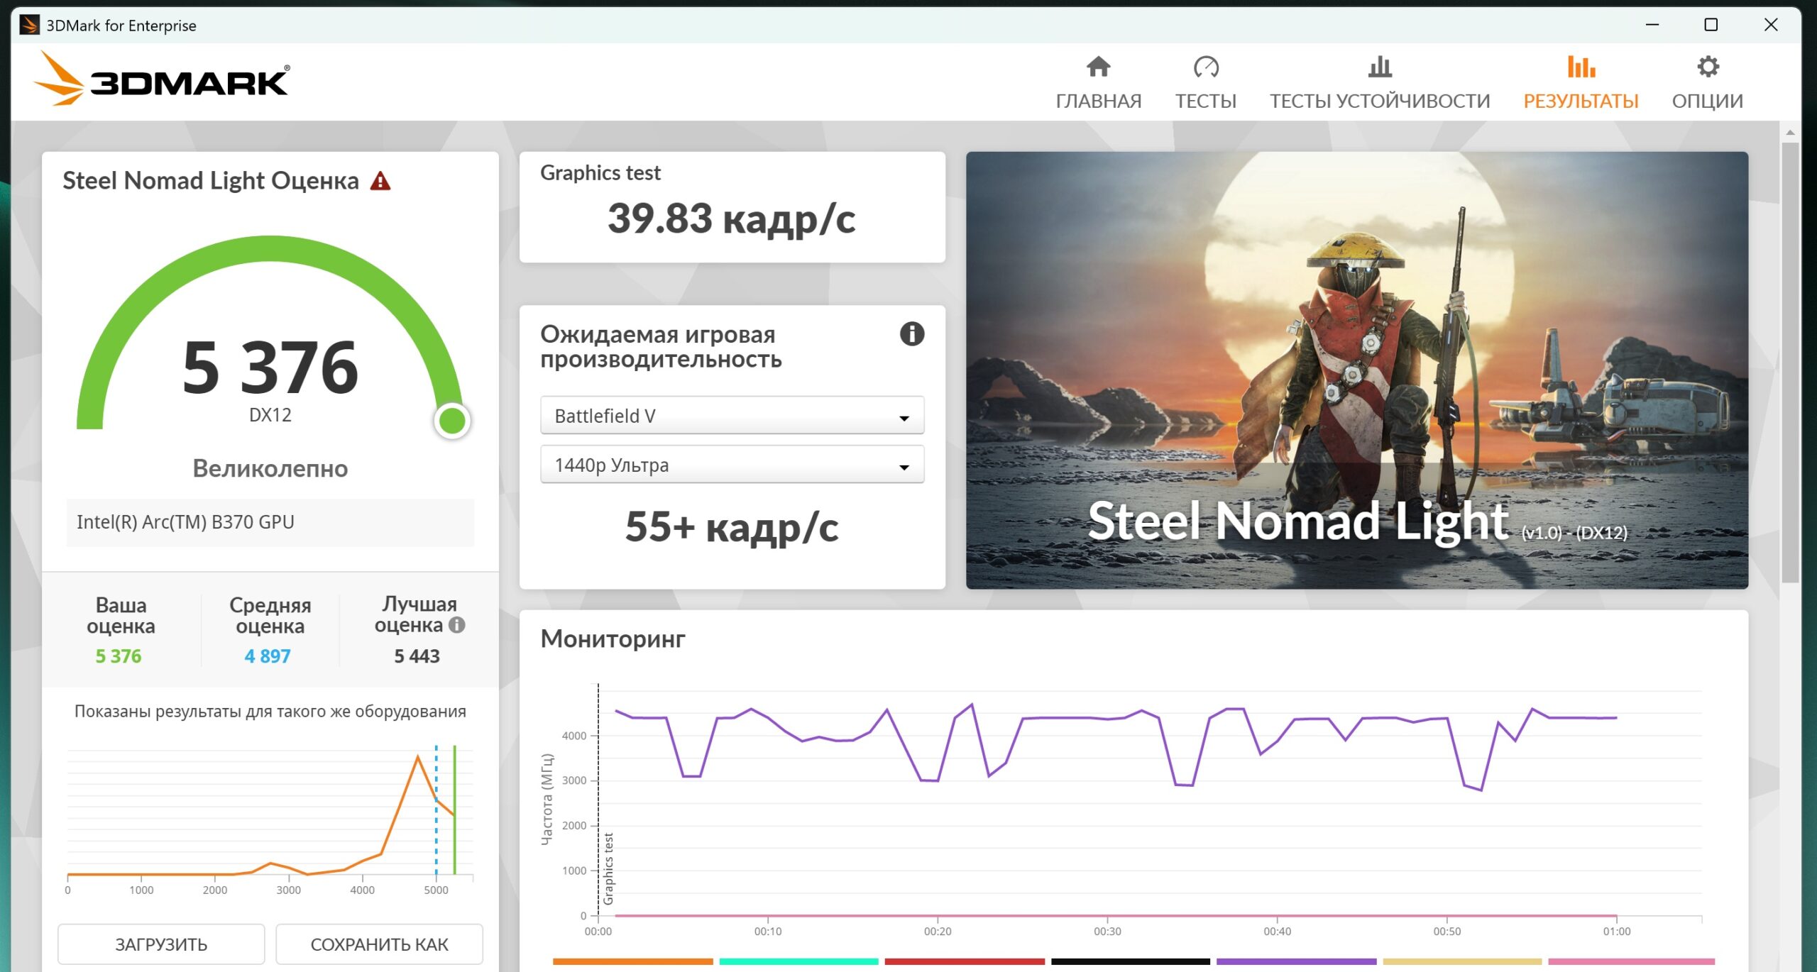Open the ОПЦИИ settings tab

(1707, 83)
